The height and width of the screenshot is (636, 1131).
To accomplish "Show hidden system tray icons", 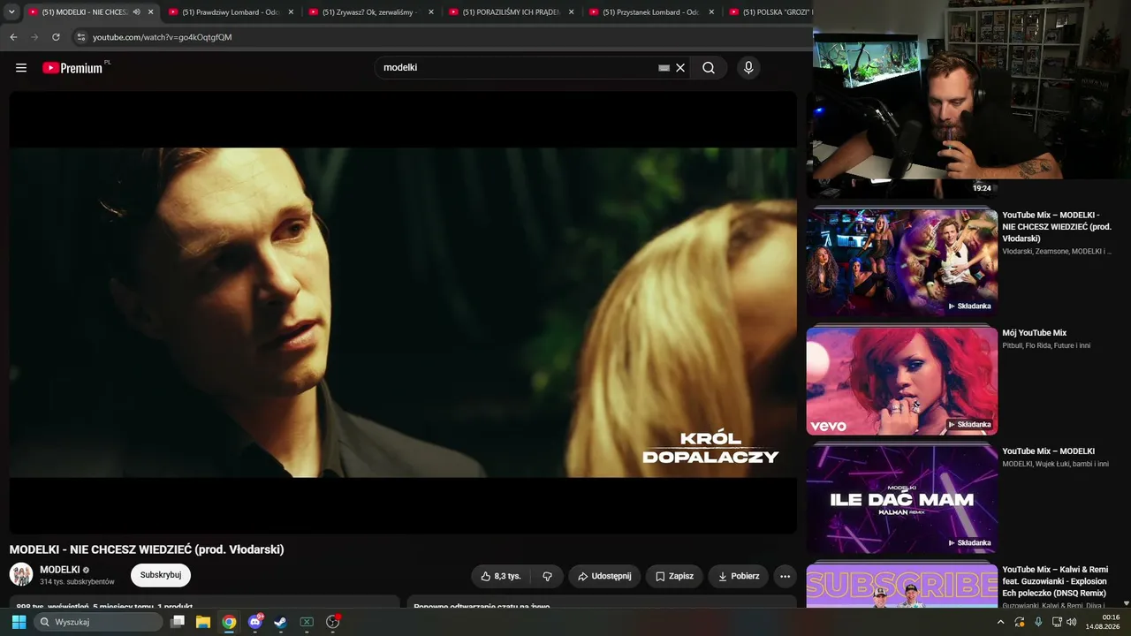I will click(x=1001, y=622).
